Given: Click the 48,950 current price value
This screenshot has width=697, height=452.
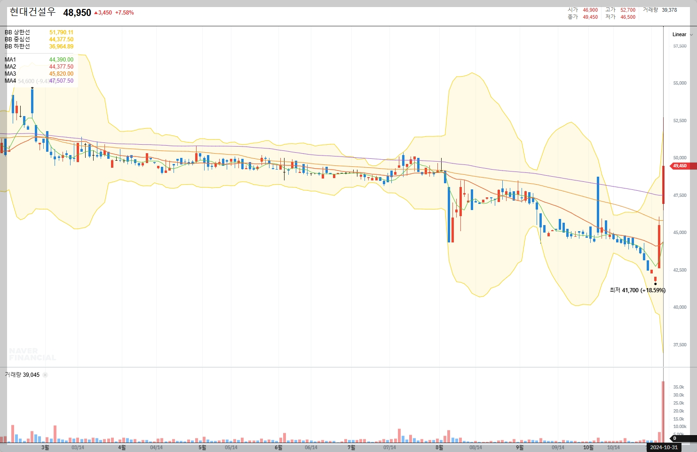Looking at the screenshot, I should coord(77,13).
